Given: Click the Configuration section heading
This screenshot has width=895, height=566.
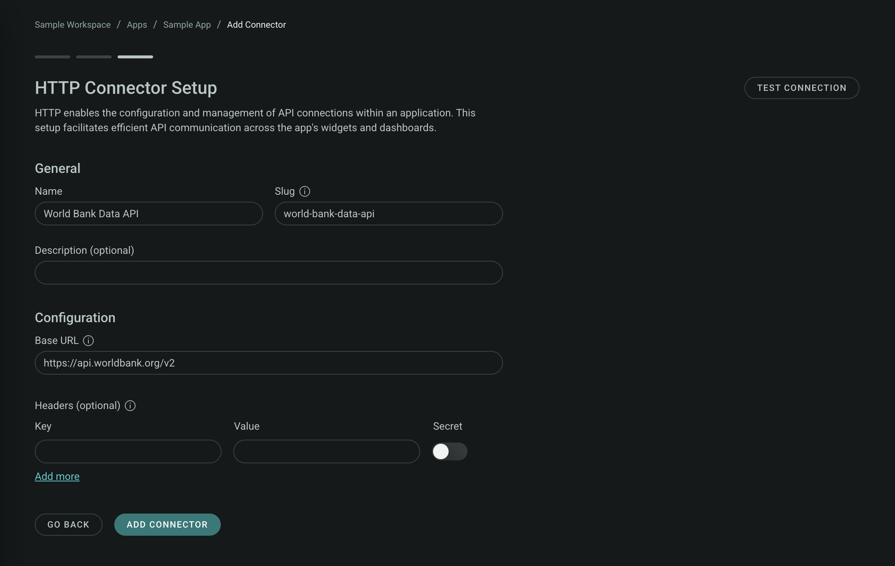Looking at the screenshot, I should tap(75, 317).
